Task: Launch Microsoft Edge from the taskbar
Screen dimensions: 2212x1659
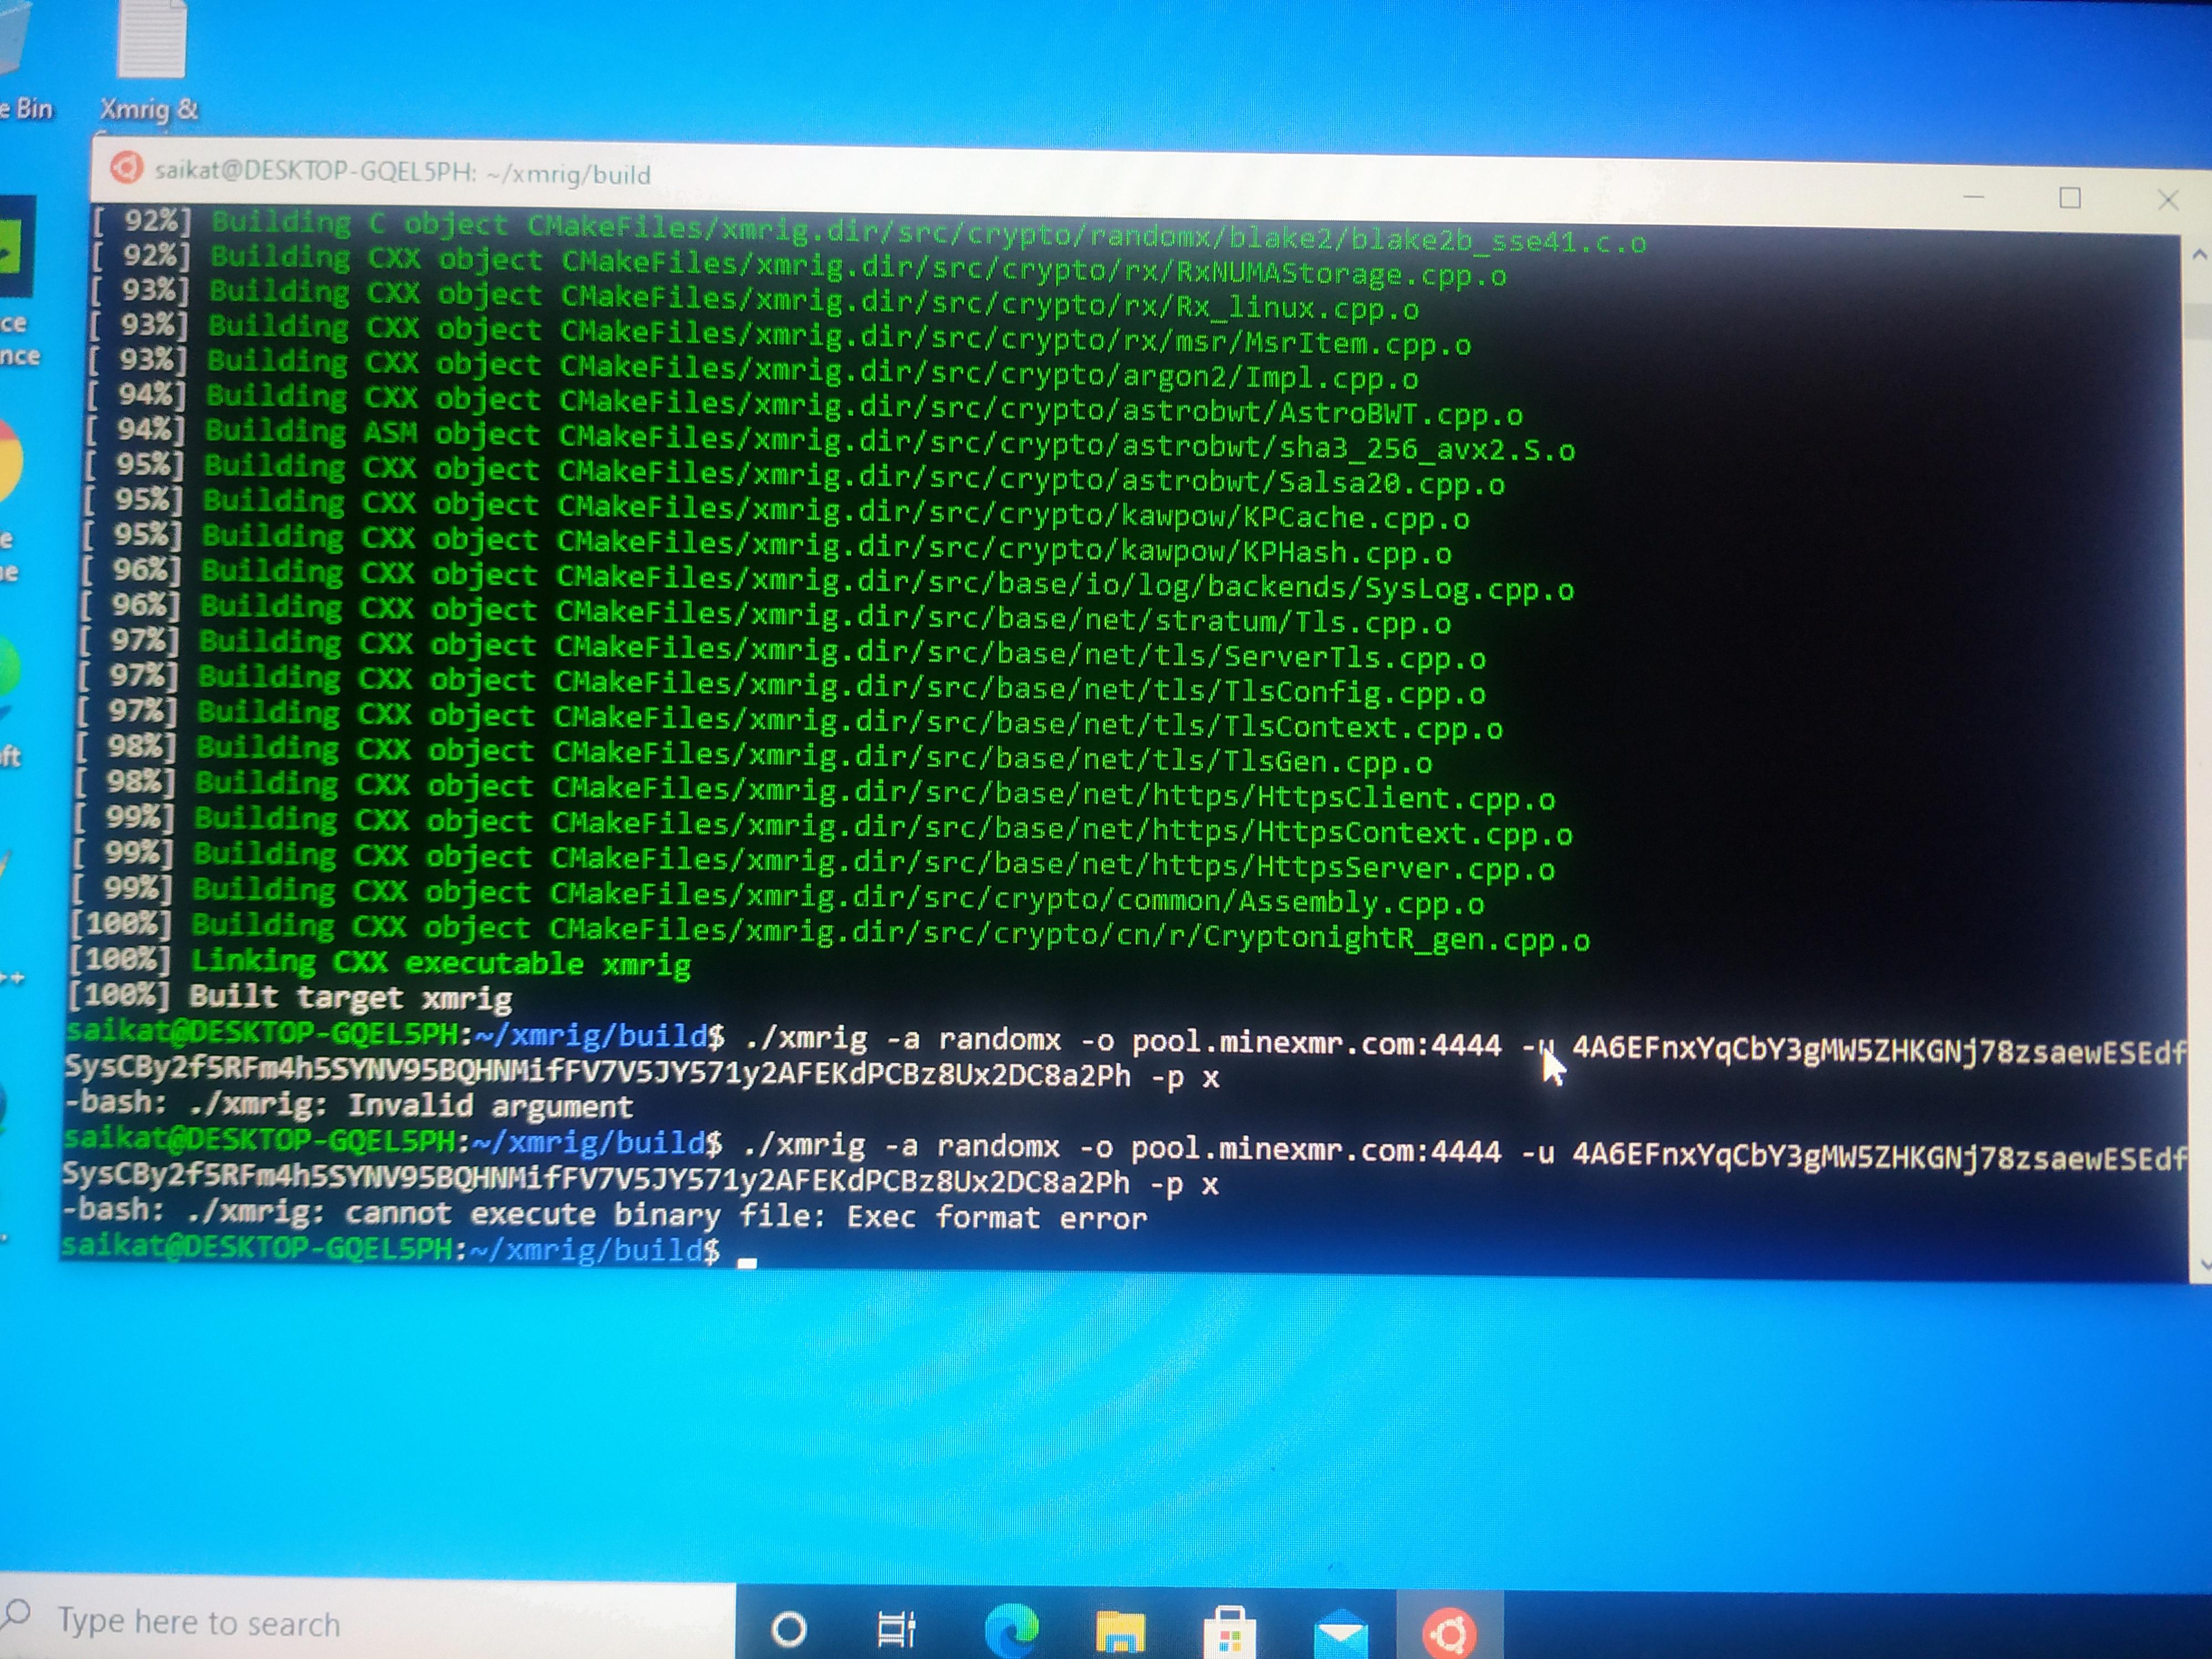Action: coord(1011,1629)
